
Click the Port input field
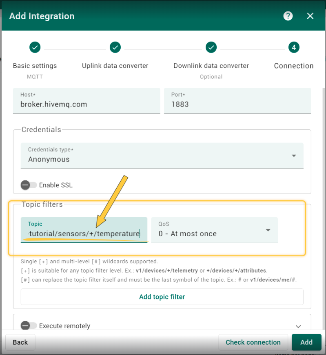237,101
